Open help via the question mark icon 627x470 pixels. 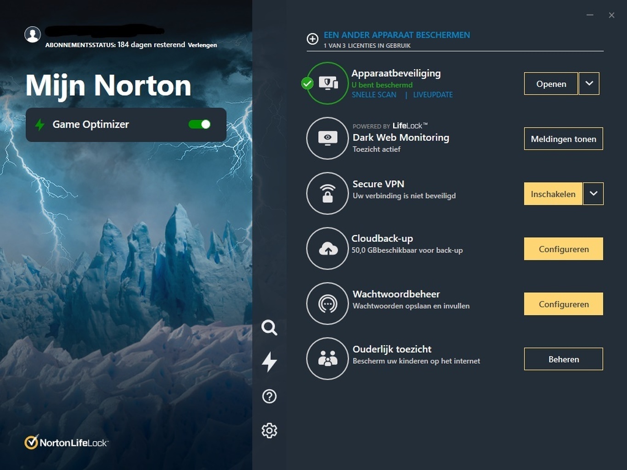click(x=269, y=396)
